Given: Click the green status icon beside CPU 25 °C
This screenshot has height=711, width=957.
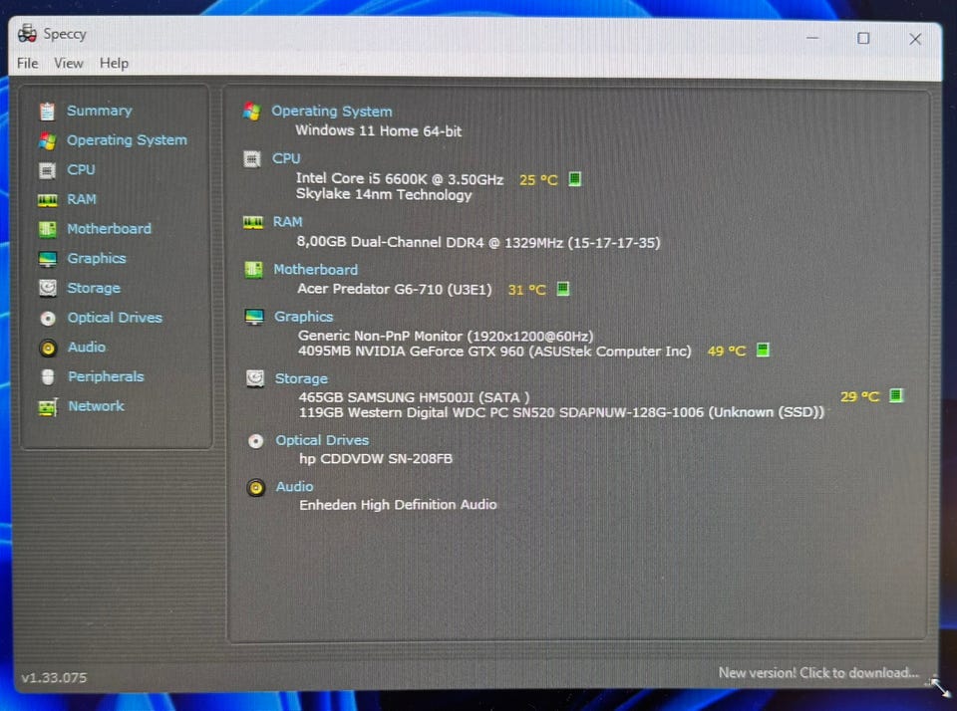Looking at the screenshot, I should tap(574, 178).
